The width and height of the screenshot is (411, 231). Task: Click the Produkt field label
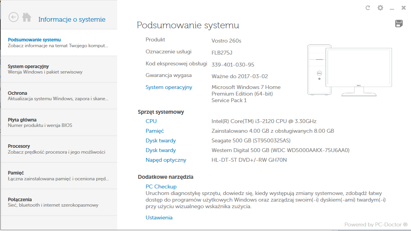[x=156, y=40]
